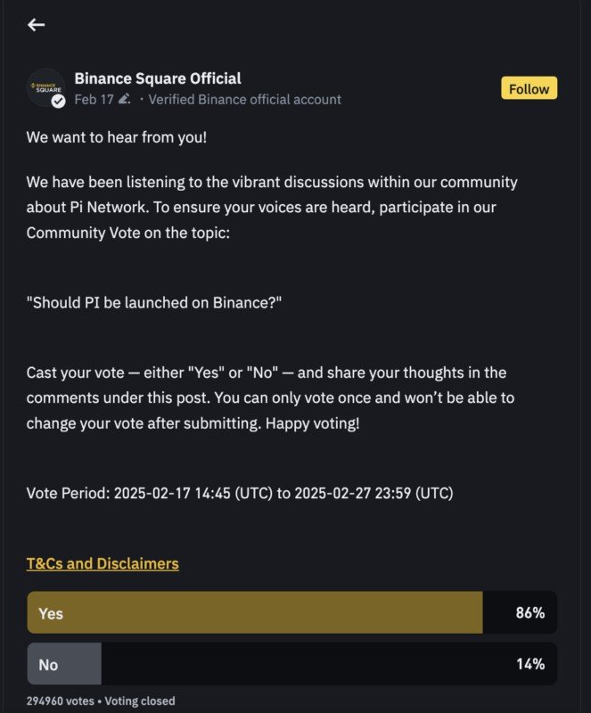Click the Voting closed status text
Viewport: 591px width, 713px height.
click(139, 701)
